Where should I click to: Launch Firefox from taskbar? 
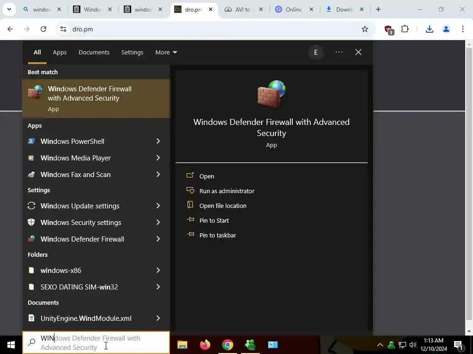205,345
